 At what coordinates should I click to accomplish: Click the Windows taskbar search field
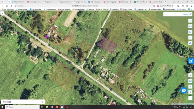22,107
